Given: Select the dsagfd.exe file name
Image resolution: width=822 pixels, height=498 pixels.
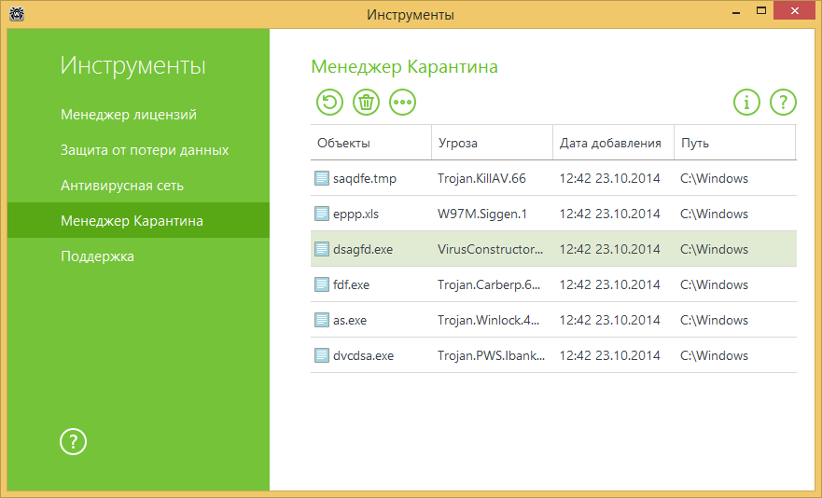Looking at the screenshot, I should [363, 250].
